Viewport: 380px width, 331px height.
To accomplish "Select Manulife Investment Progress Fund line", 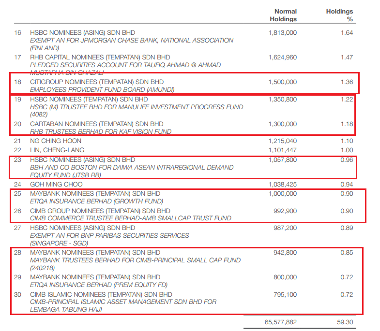I will (137, 107).
